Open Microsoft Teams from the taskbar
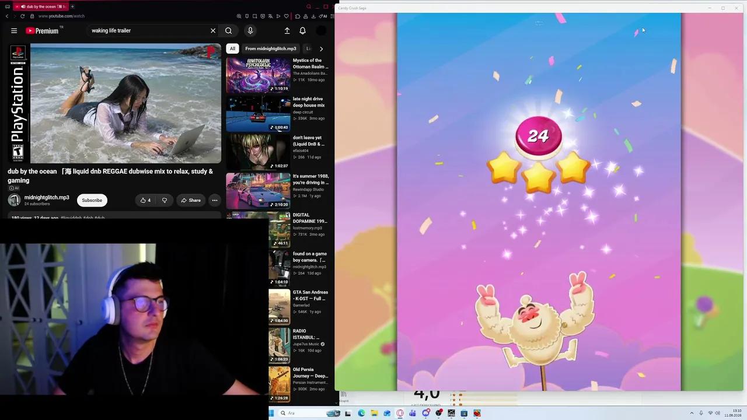 click(x=413, y=414)
